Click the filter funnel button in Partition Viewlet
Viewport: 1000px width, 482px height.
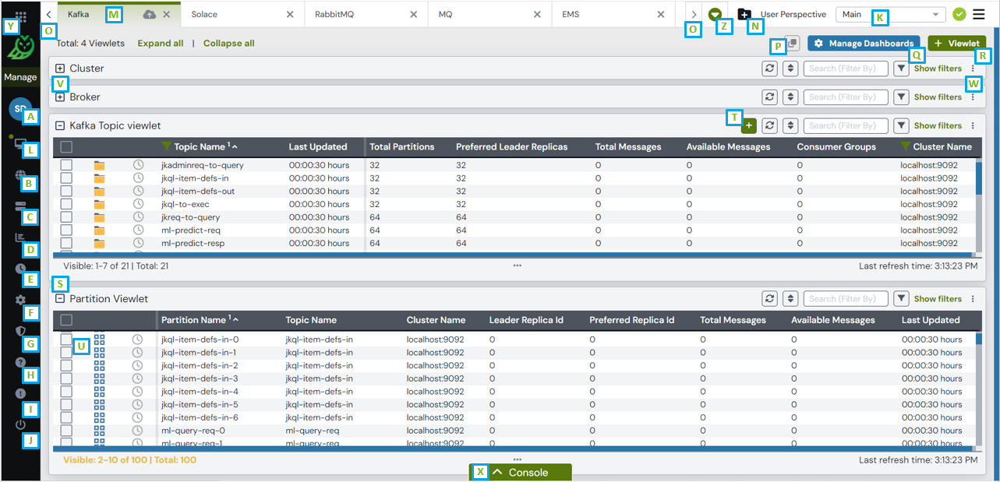pos(901,299)
